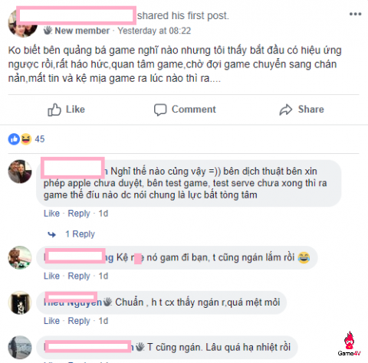Screen dimensions: 368x363
Task: Click the reply arrow beside 1 Reply
Action: (52, 234)
